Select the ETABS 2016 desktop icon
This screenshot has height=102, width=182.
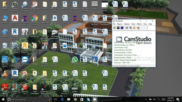(25, 33)
